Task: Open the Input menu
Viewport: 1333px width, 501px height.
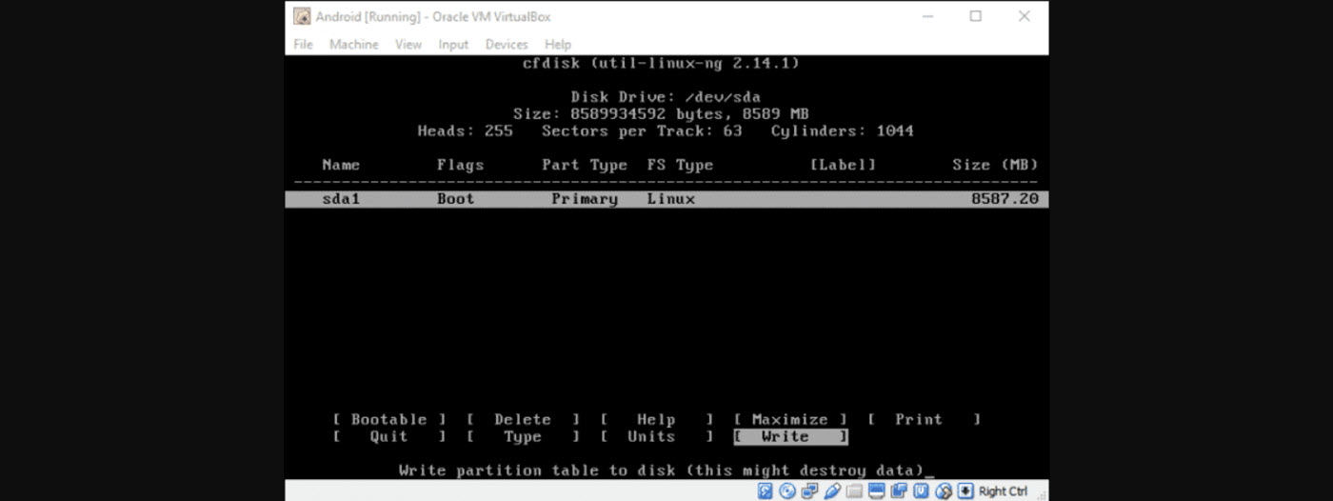Action: (453, 45)
